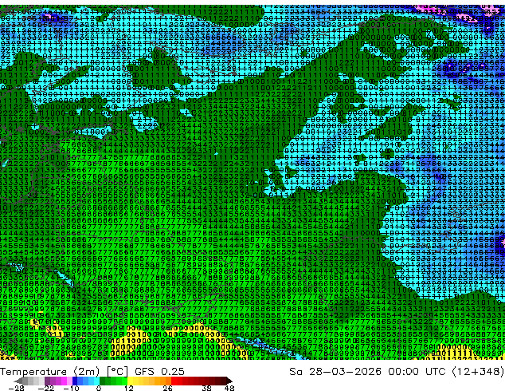Click the bright red section of the color scale
505x391 pixels.
pos(177,381)
